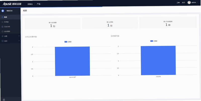The width and height of the screenshot is (201, 101).
Task: Open the 仪表盘 dashboard sidebar item
Action: [x=10, y=22]
